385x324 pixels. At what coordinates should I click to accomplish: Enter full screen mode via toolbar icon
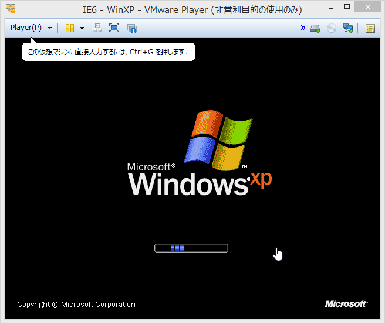(x=114, y=28)
